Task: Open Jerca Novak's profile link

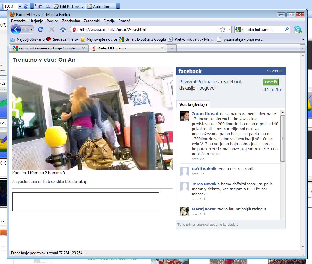Action: pyautogui.click(x=204, y=184)
